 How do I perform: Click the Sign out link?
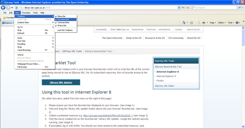(125, 29)
